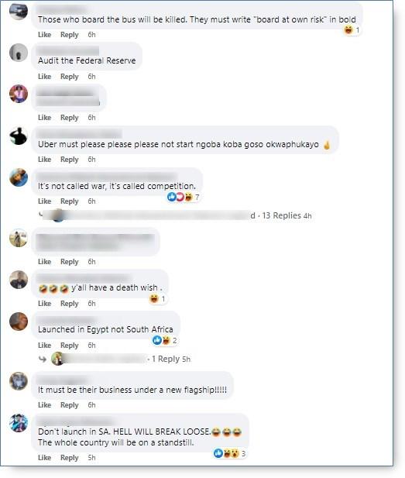Expand the 13 Replies thread
The width and height of the screenshot is (405, 478).
(282, 215)
